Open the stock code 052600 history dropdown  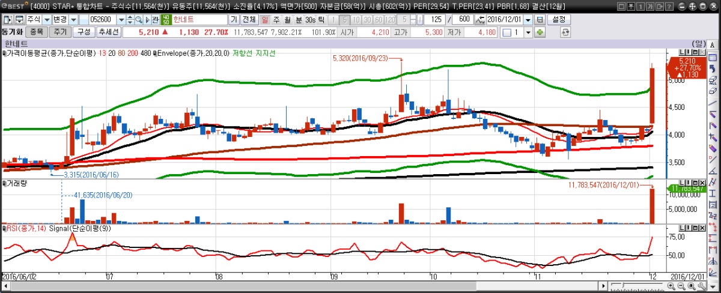coord(121,19)
